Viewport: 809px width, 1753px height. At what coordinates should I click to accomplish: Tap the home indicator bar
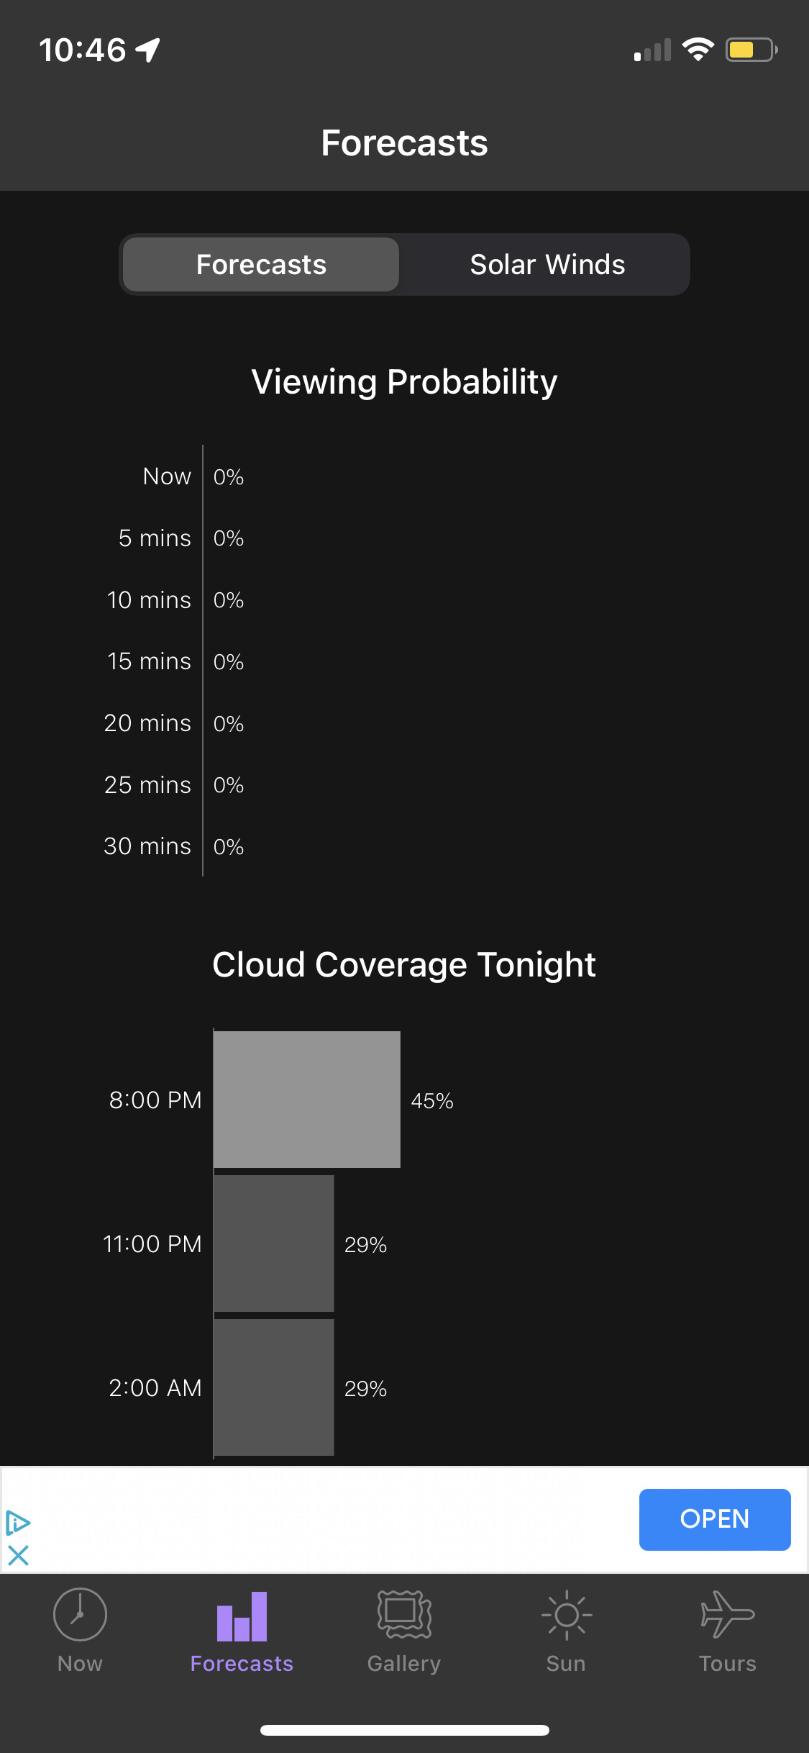tap(404, 1730)
